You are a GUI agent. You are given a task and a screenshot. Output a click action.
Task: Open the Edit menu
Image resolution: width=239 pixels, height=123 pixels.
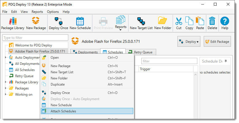click(x=14, y=12)
